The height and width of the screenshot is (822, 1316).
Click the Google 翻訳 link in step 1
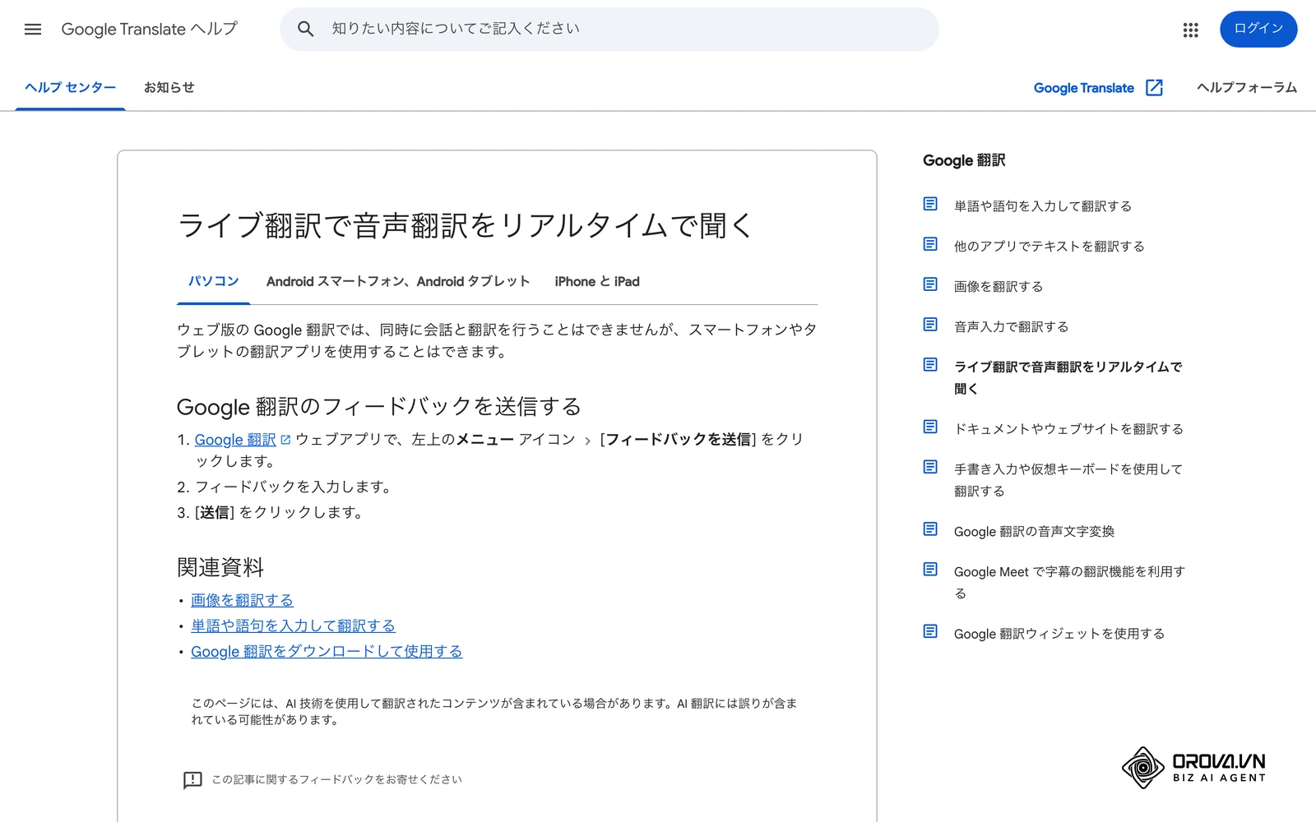[235, 440]
